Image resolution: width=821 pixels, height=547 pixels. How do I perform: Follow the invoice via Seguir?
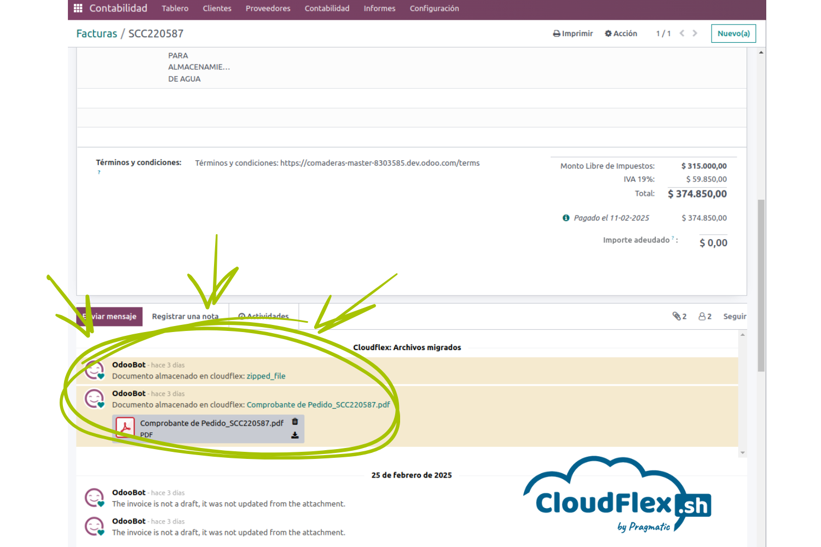pos(735,316)
